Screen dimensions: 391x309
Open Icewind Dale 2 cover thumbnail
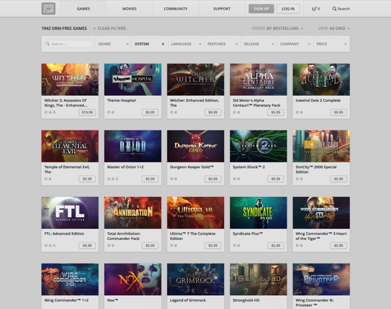tap(321, 80)
